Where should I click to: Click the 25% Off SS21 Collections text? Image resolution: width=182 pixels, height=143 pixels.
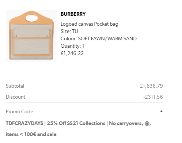(x=76, y=123)
